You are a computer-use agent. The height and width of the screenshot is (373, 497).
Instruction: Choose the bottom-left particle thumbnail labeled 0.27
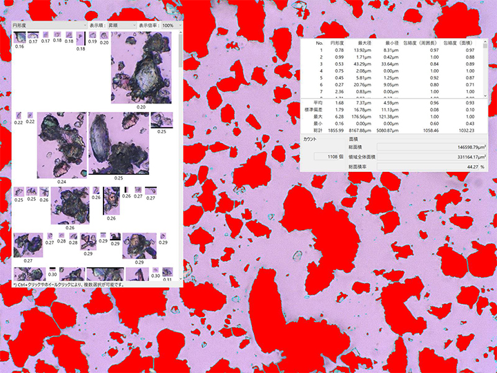(x=28, y=245)
